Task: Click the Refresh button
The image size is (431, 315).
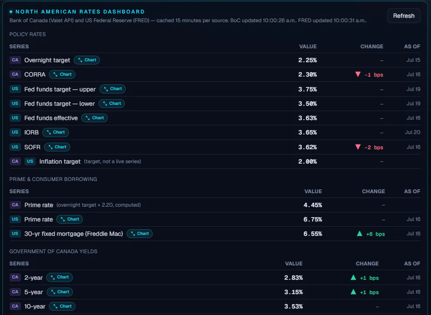Action: click(x=404, y=16)
